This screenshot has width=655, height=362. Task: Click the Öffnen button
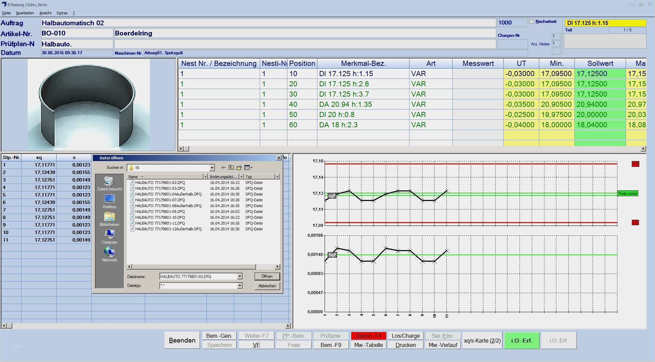[267, 276]
